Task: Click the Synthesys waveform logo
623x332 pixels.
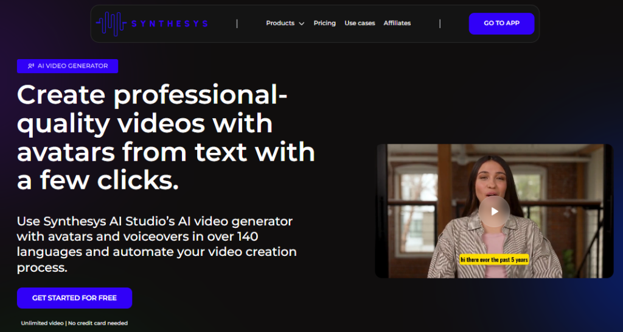Action: point(111,24)
